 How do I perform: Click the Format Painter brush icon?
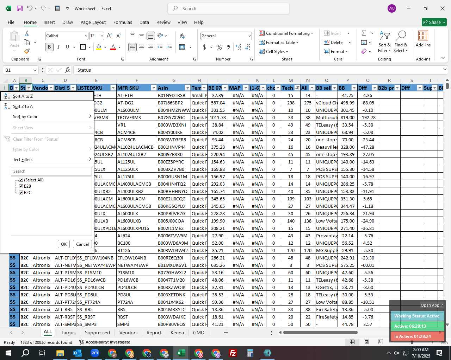27,51
